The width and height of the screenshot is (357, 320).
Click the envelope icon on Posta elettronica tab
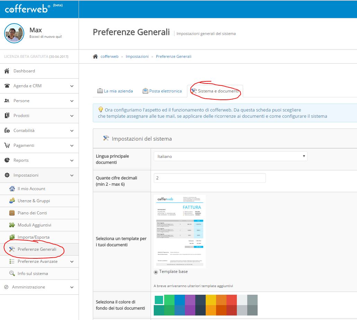[145, 91]
